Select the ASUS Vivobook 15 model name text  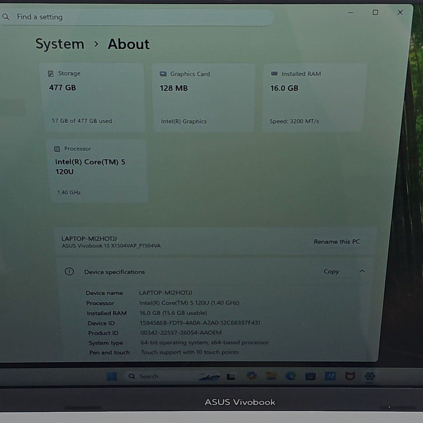pyautogui.click(x=111, y=246)
